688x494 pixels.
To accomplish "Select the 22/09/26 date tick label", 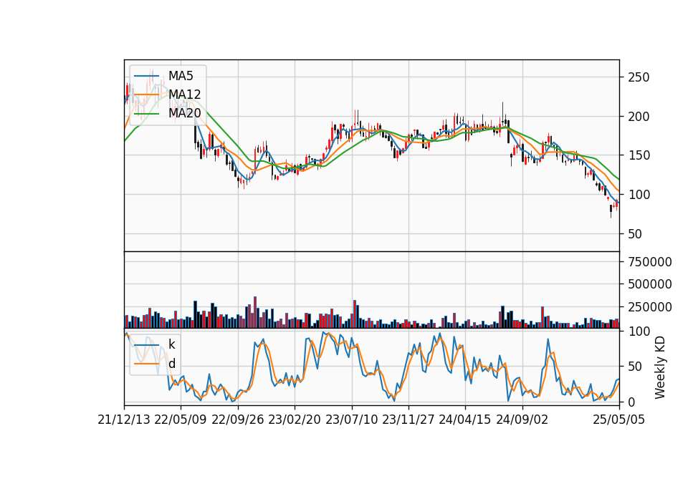I will pyautogui.click(x=237, y=420).
